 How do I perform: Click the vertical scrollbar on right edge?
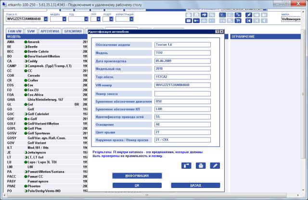click(303, 94)
